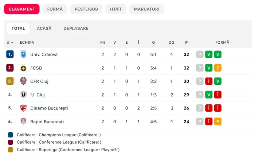Select the TOTAL standings tab
Viewport: 255px width, 160px height.
coord(18,28)
